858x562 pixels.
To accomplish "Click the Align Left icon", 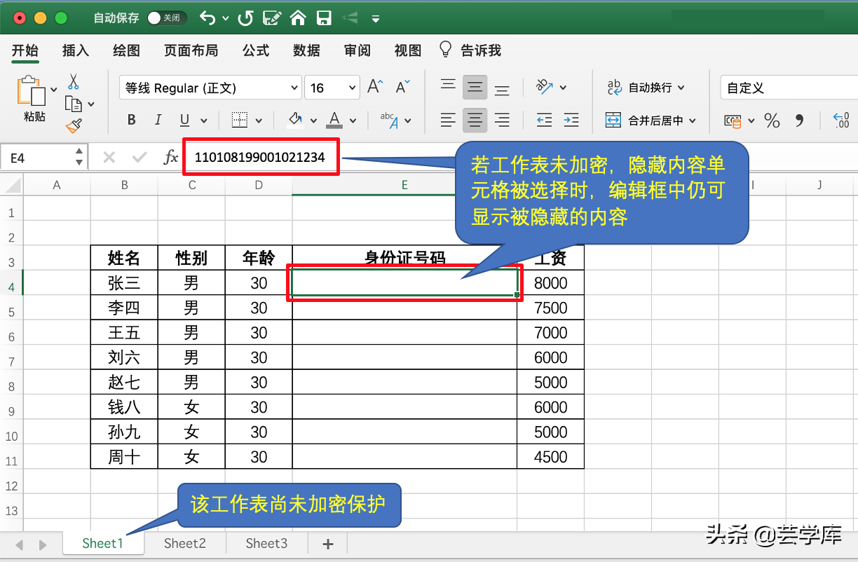I will coord(448,120).
